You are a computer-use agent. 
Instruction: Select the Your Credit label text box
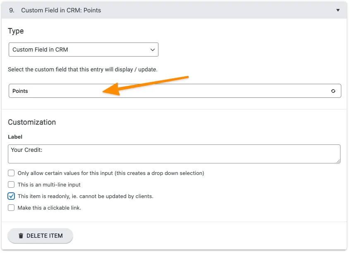174,153
